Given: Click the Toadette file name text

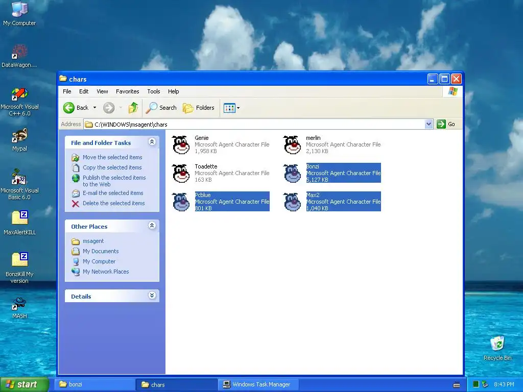Looking at the screenshot, I should (206, 167).
